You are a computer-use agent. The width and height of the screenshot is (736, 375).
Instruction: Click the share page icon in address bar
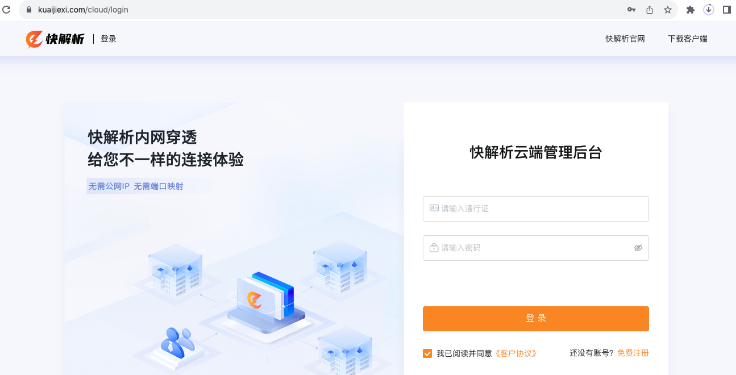[650, 10]
